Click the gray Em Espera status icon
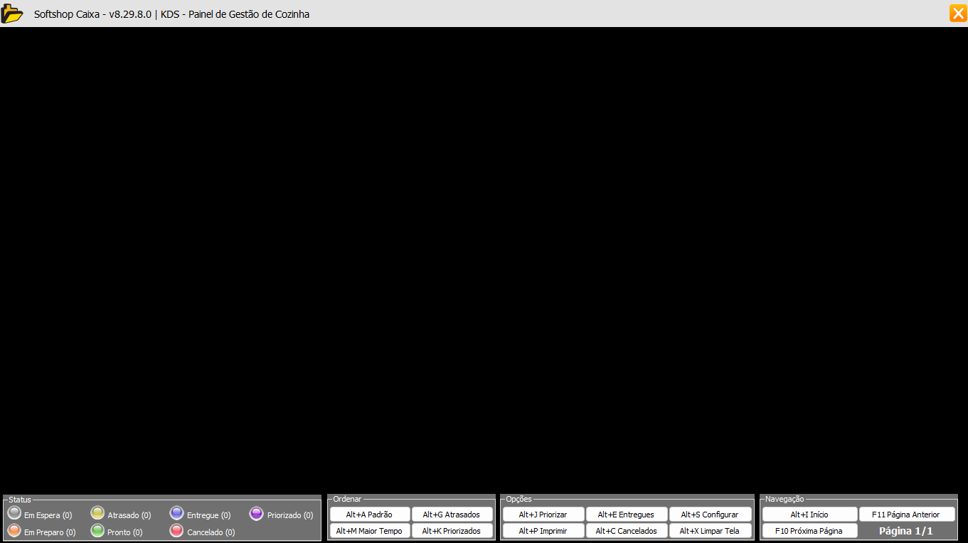The image size is (968, 543). 14,513
